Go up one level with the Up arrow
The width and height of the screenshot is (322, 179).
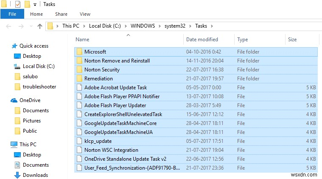[x=40, y=26]
